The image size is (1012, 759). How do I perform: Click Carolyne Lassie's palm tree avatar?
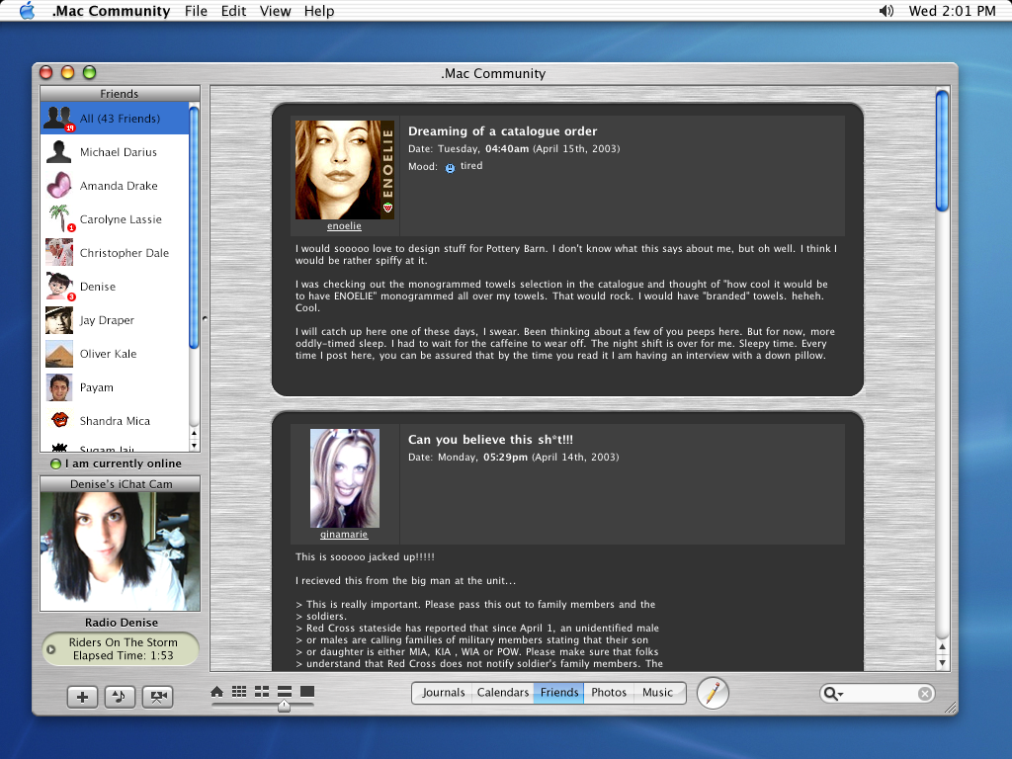point(60,218)
